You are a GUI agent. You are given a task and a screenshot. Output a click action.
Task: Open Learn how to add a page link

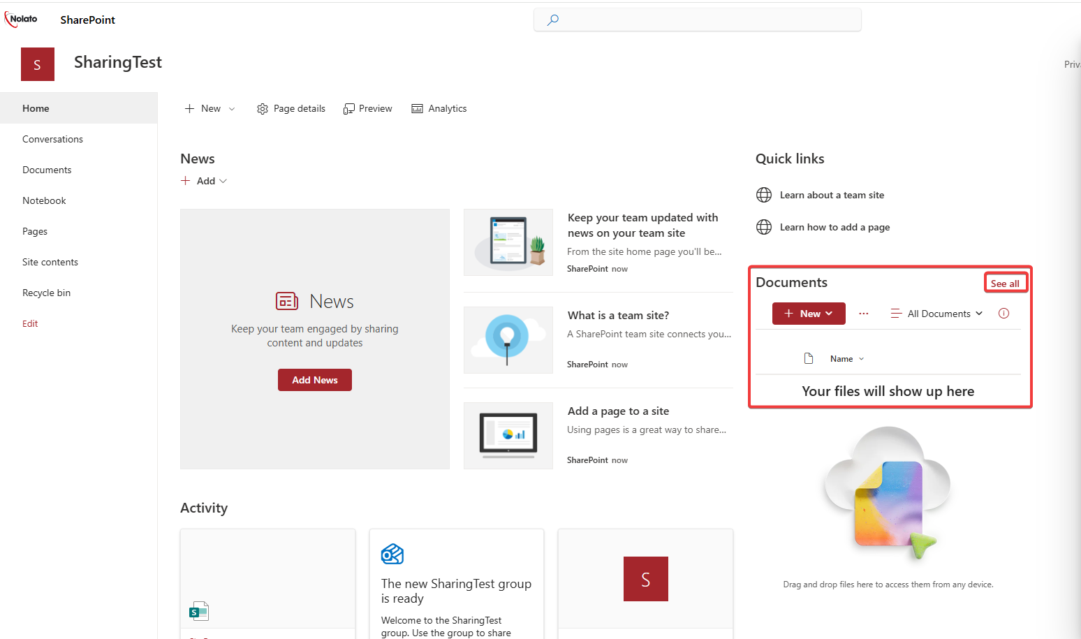click(834, 227)
